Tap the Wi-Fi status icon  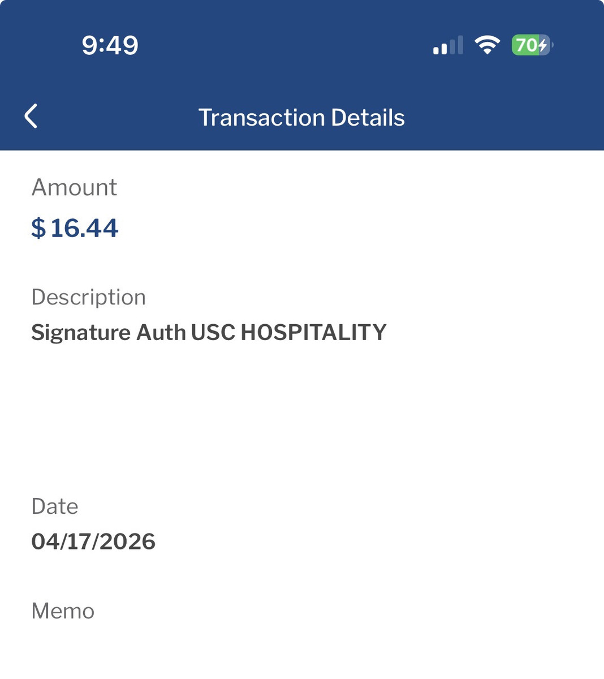click(487, 45)
